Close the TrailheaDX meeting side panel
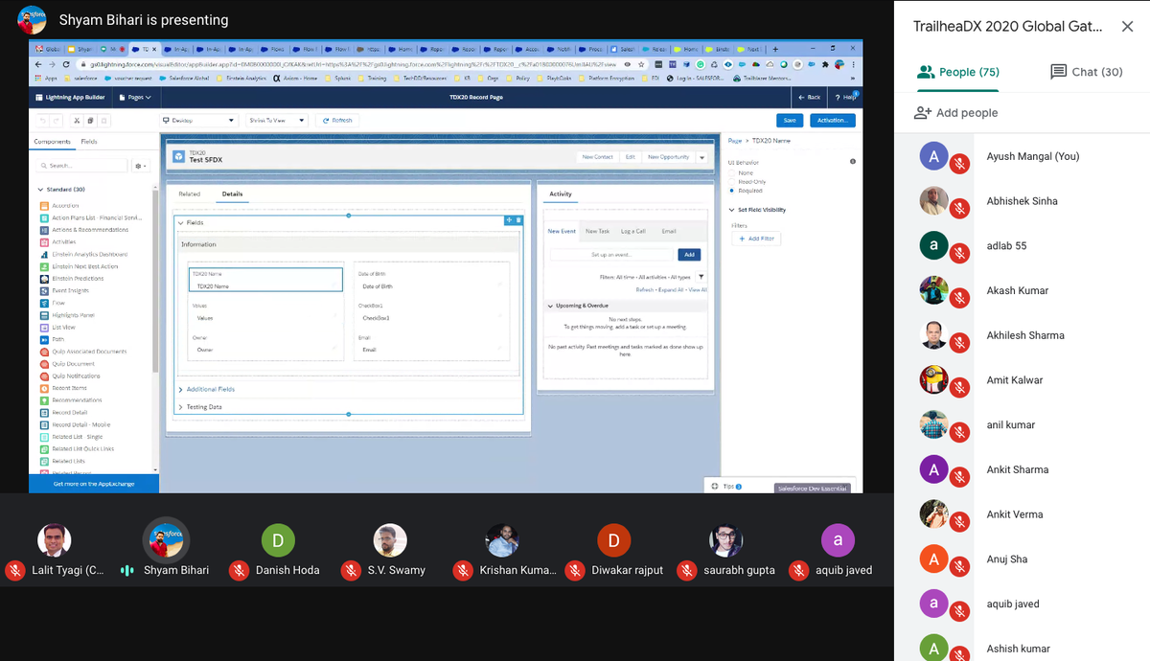 [x=1127, y=27]
